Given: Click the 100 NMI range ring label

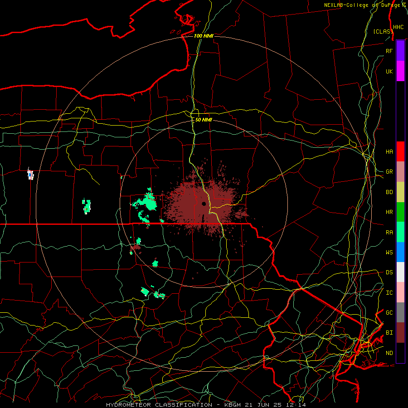Looking at the screenshot, I should click(204, 36).
